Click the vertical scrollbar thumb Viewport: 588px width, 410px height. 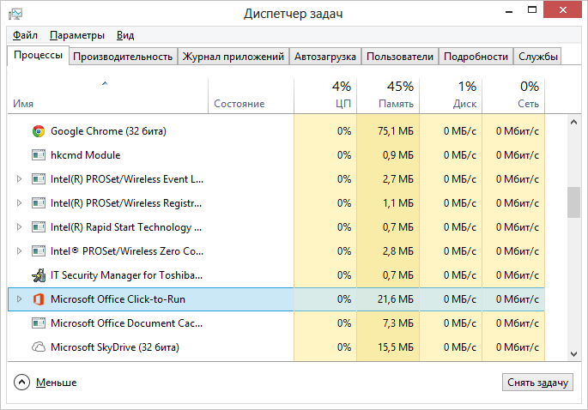[573, 202]
